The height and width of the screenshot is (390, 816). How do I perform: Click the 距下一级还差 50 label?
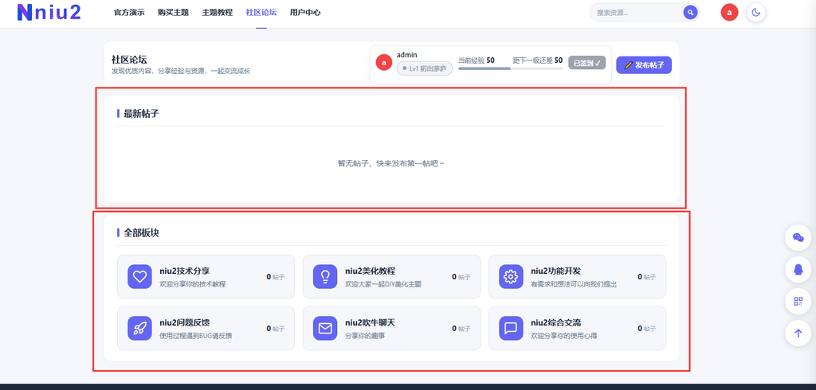[538, 60]
